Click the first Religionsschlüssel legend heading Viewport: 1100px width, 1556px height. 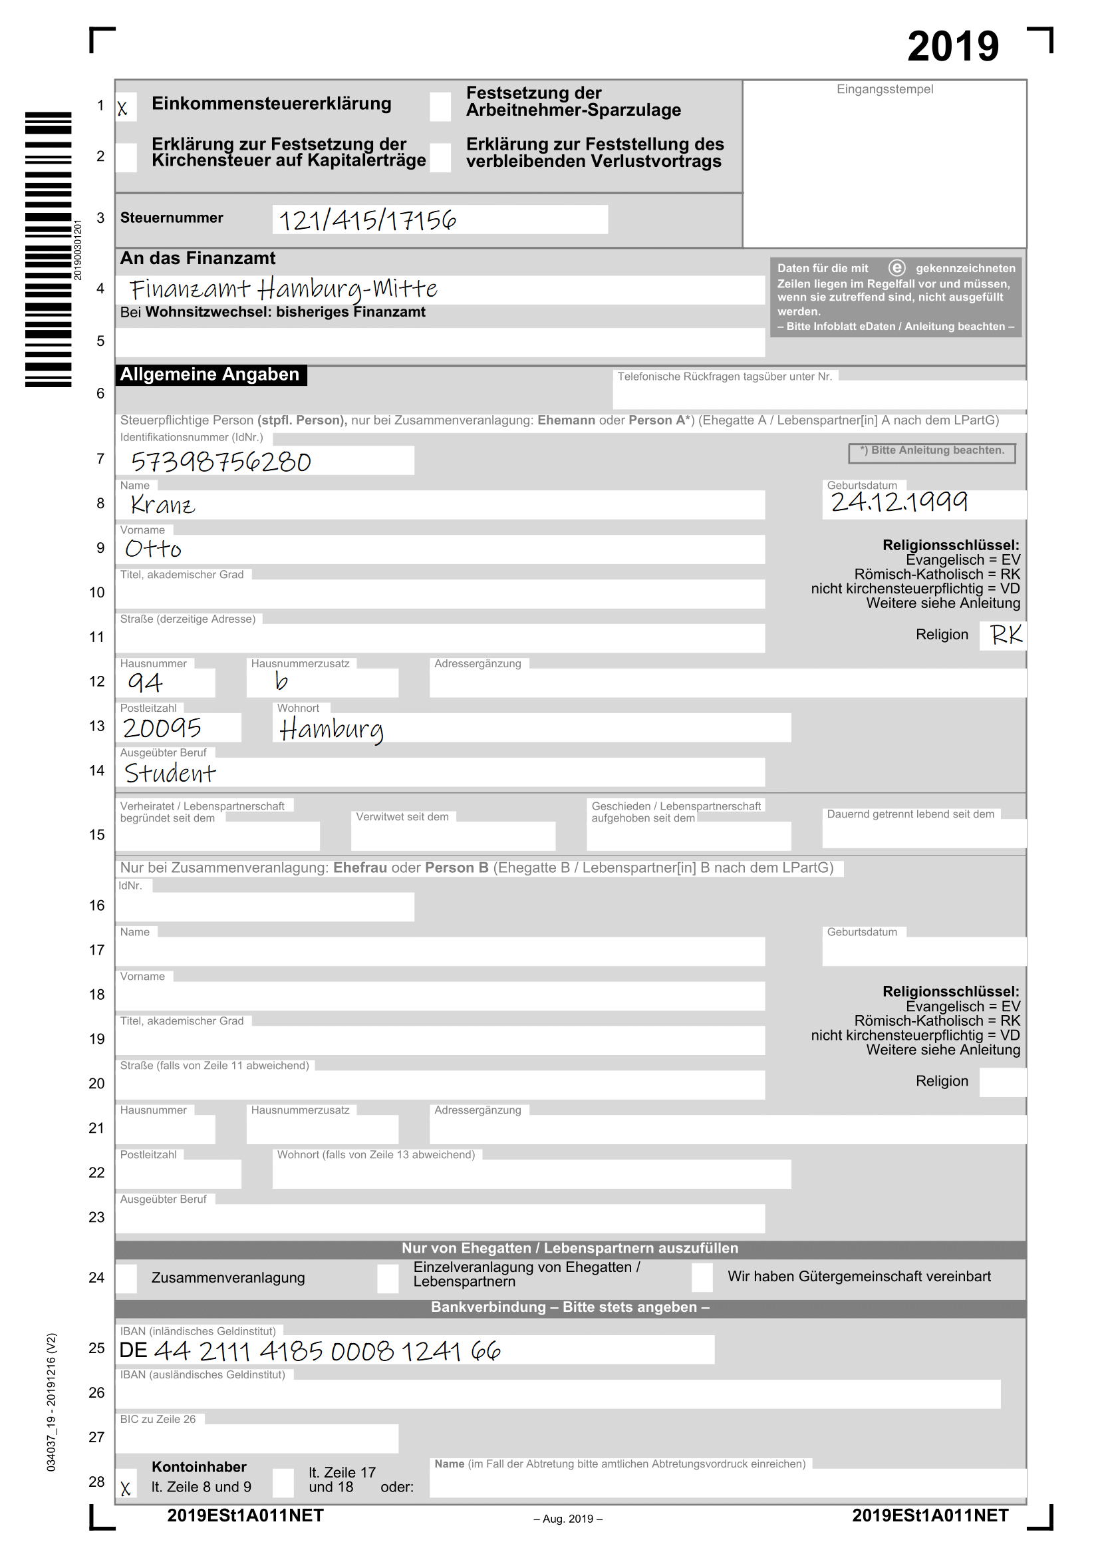point(950,545)
